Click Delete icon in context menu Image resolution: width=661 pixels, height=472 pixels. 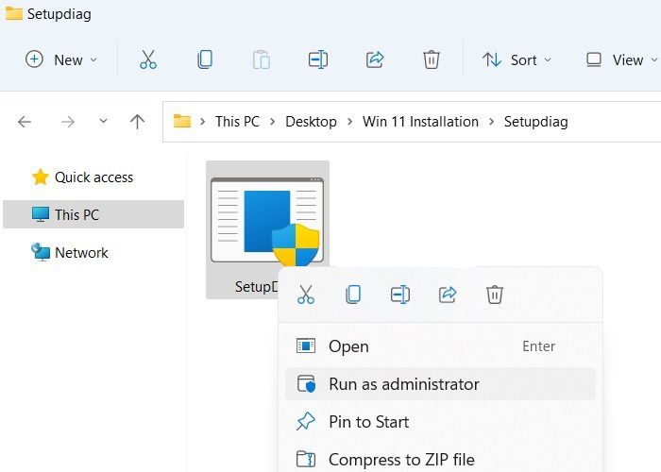495,295
